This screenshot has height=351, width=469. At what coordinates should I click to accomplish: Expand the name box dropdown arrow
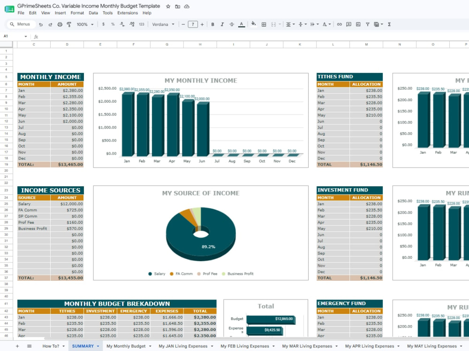click(x=26, y=37)
